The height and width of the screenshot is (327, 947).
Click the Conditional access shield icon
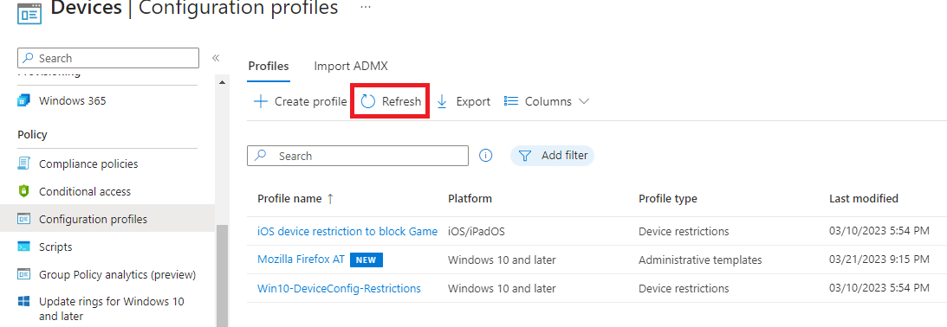click(x=23, y=191)
